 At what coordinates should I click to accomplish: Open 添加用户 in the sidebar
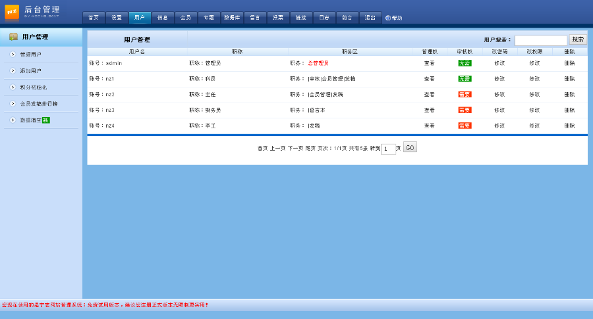coord(30,70)
